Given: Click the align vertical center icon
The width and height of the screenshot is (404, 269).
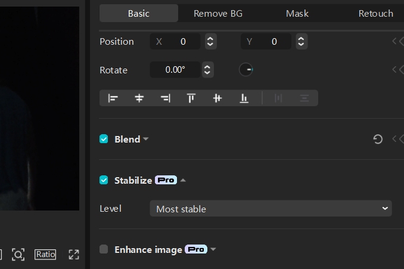Looking at the screenshot, I should click(x=217, y=98).
